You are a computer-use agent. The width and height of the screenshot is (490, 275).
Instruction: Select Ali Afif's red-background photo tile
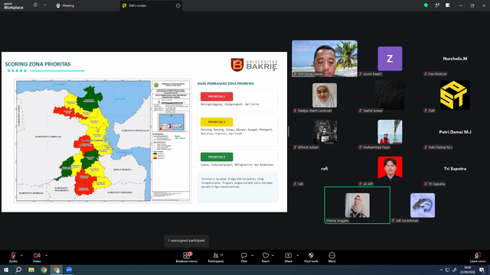pos(390,168)
